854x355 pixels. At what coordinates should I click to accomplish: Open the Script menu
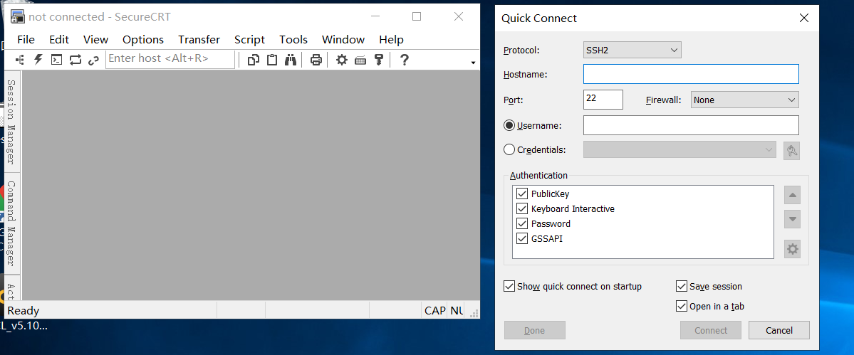pos(249,40)
